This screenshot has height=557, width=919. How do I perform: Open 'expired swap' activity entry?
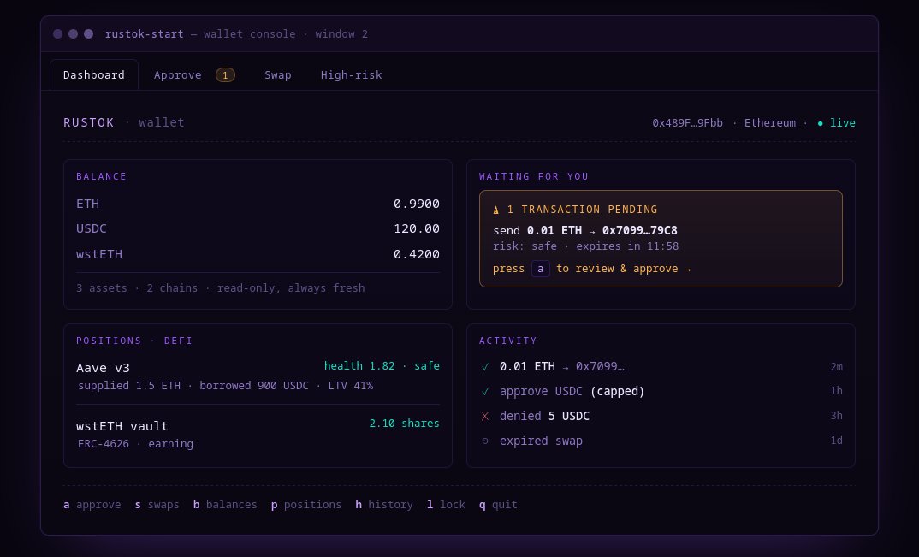pyautogui.click(x=541, y=441)
